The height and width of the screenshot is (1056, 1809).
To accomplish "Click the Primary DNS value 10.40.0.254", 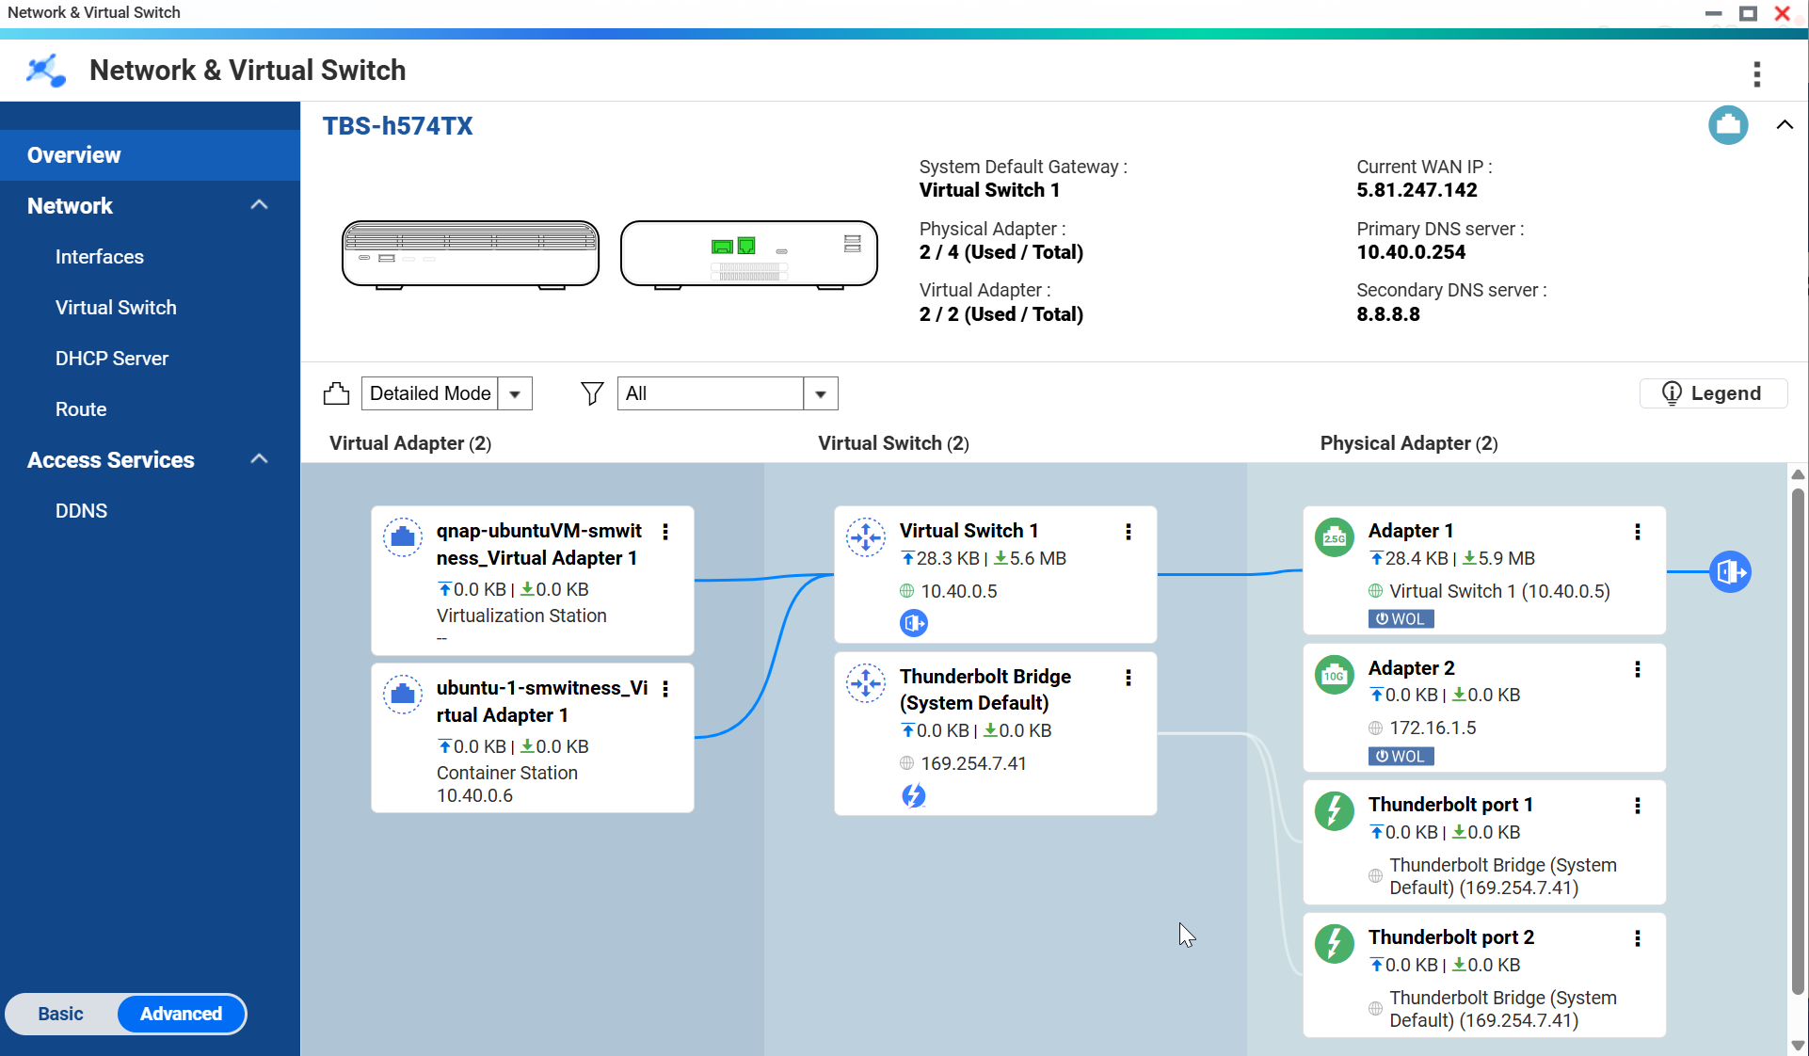I will point(1411,252).
